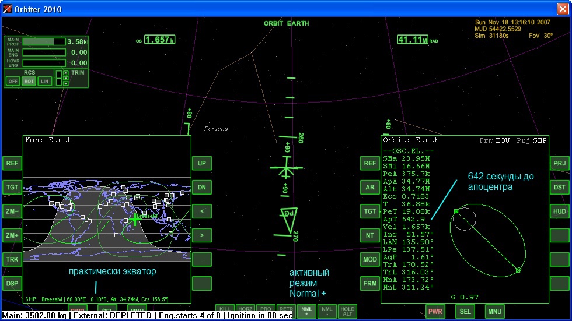Click the HUD button on Orbit MFD
Image resolution: width=572 pixels, height=321 pixels.
(559, 211)
